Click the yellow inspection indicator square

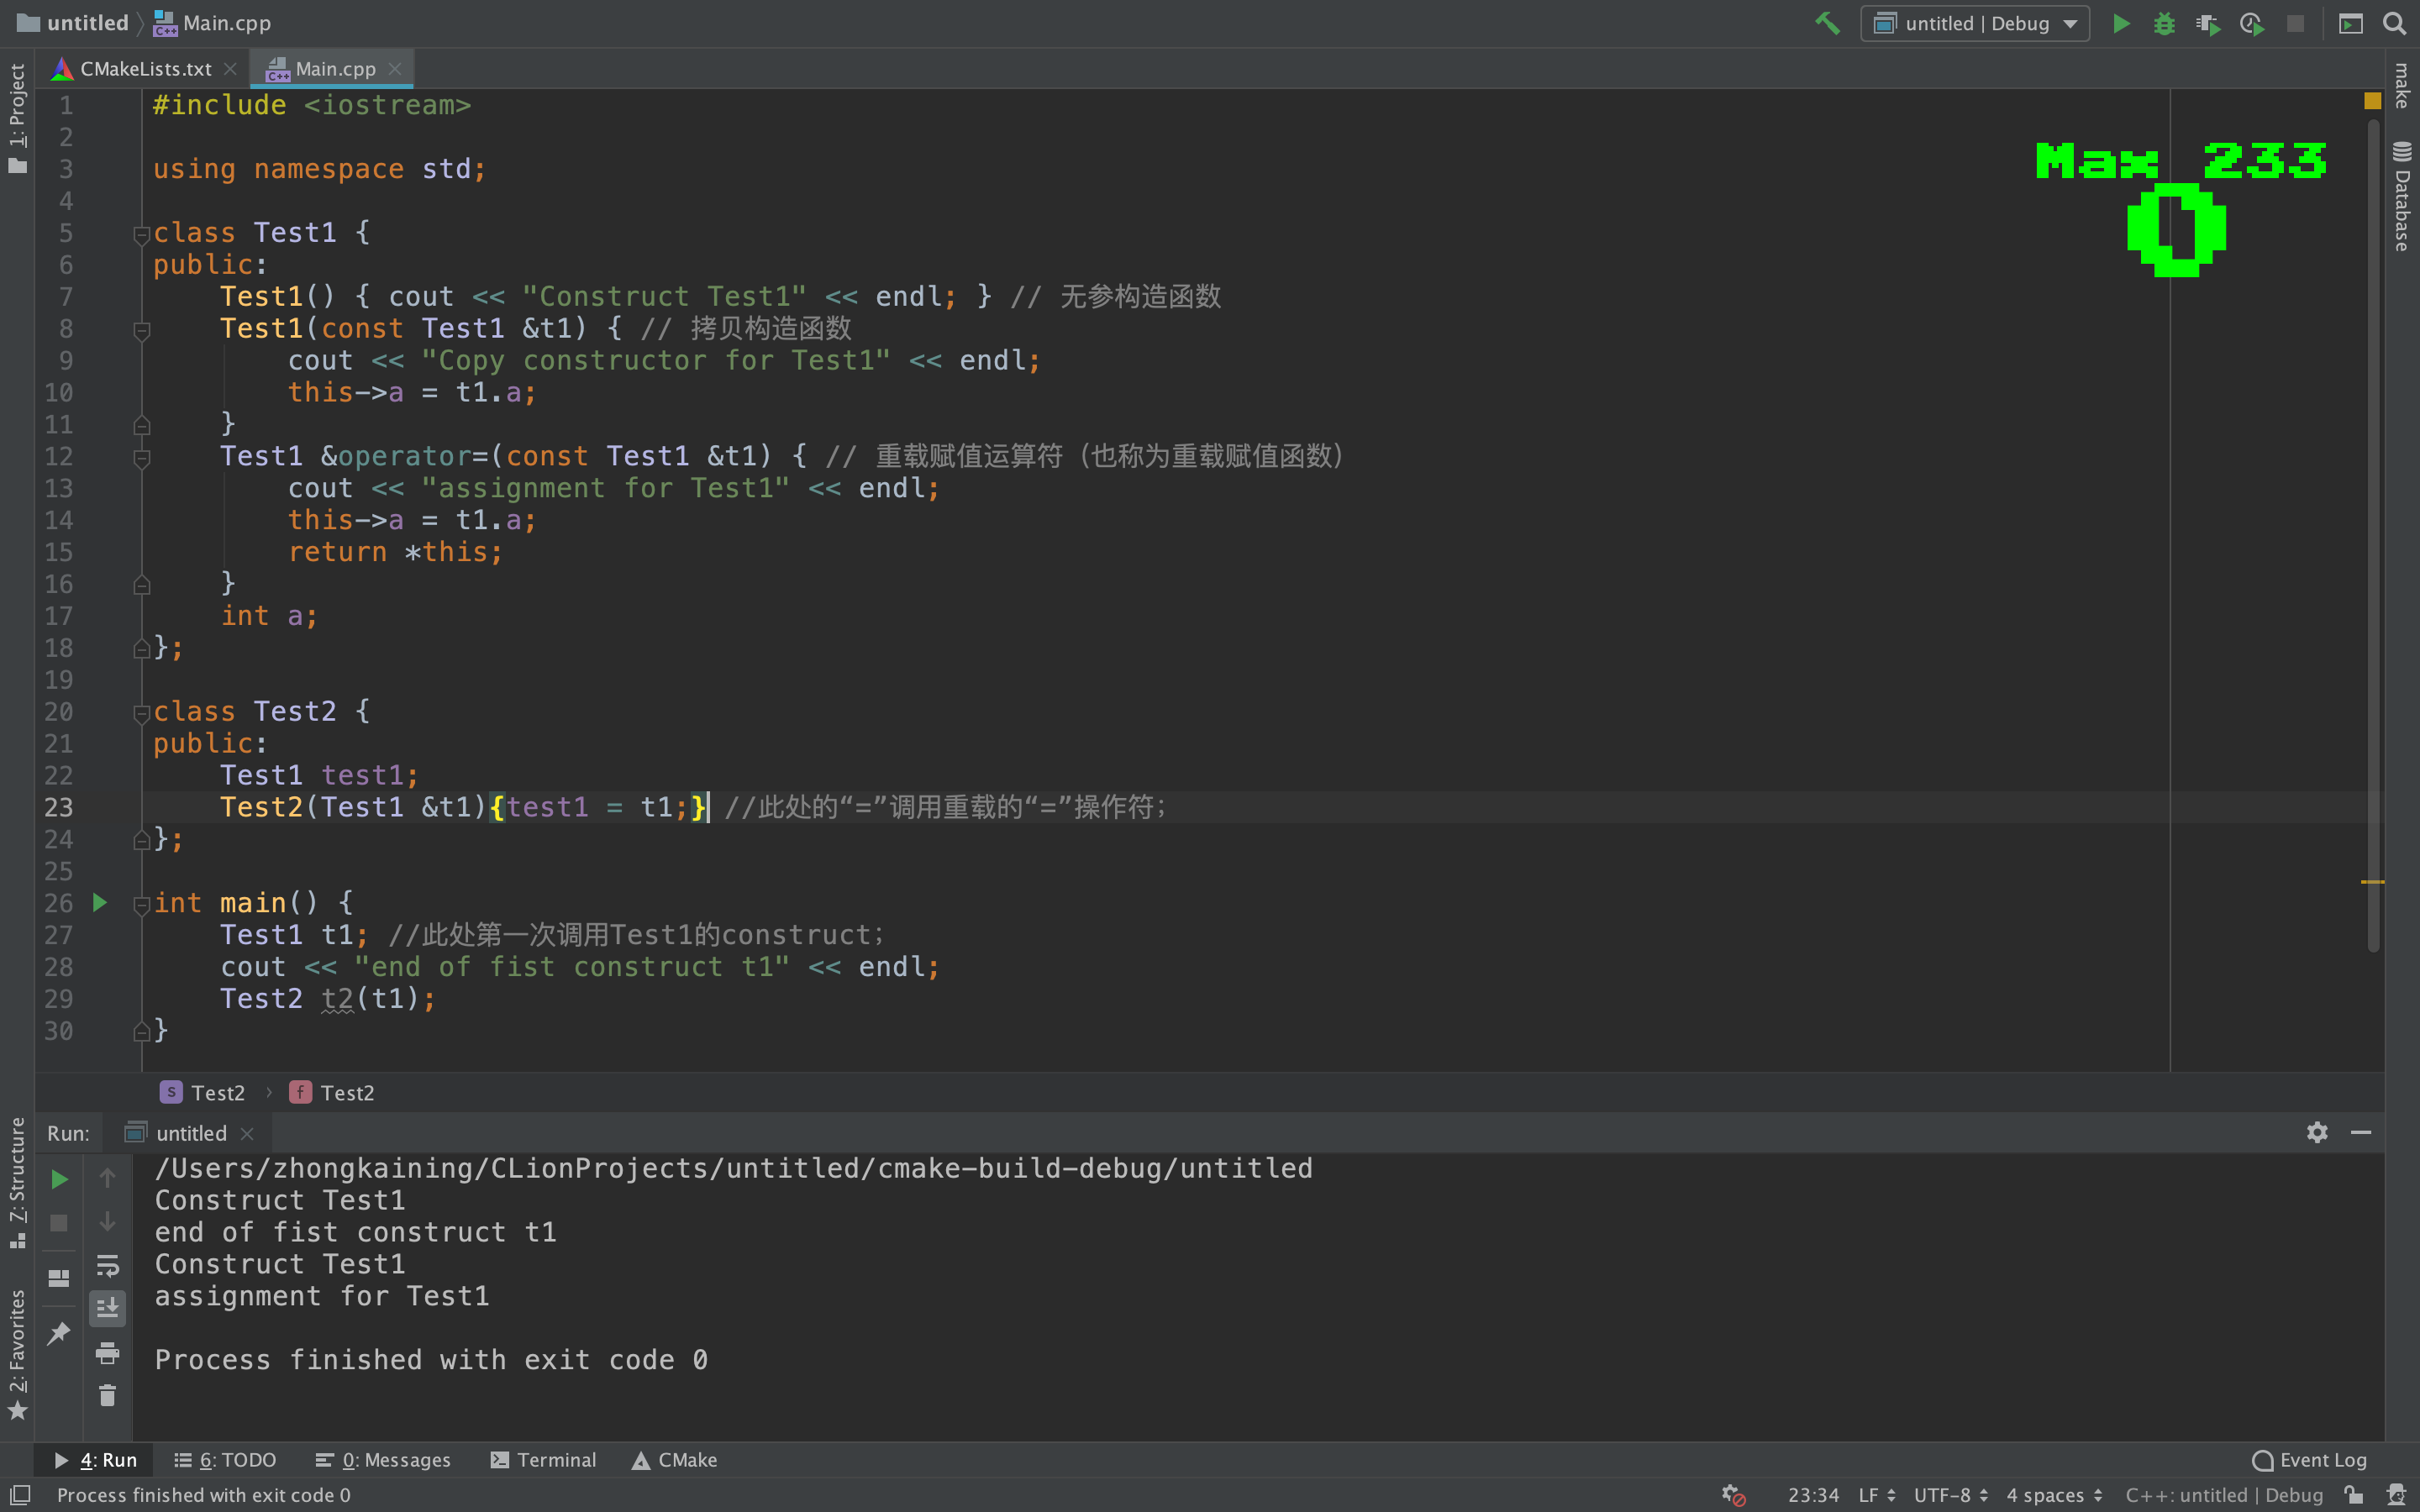tap(2372, 101)
